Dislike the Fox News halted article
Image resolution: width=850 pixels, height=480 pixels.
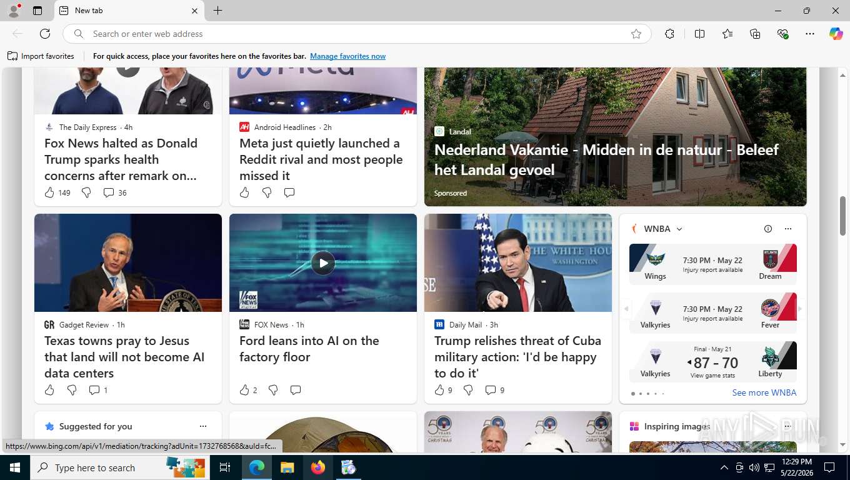coord(86,192)
